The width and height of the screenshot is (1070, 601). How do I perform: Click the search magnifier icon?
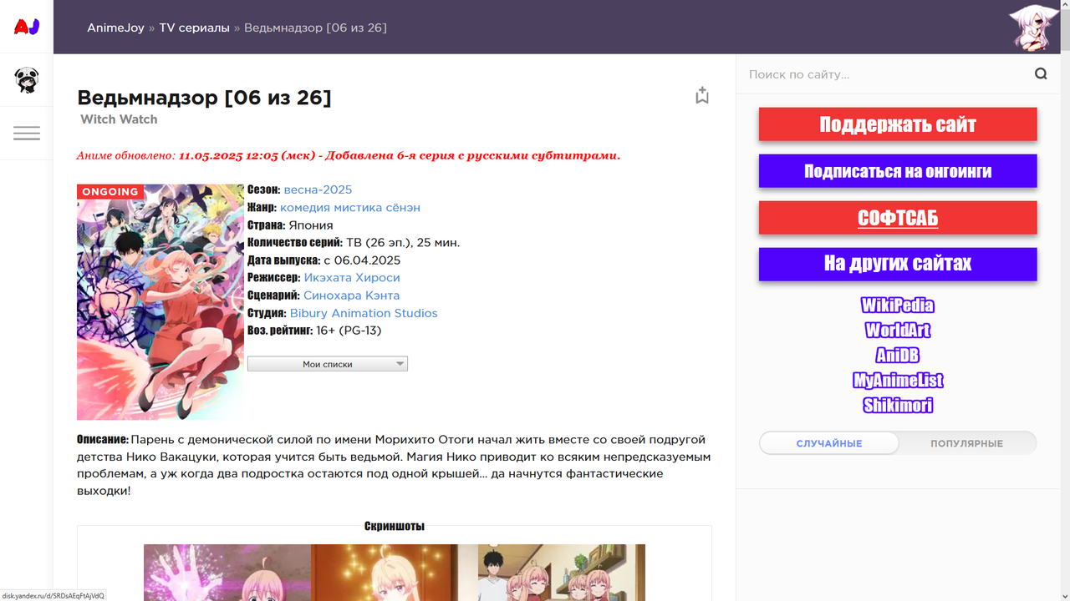point(1041,73)
